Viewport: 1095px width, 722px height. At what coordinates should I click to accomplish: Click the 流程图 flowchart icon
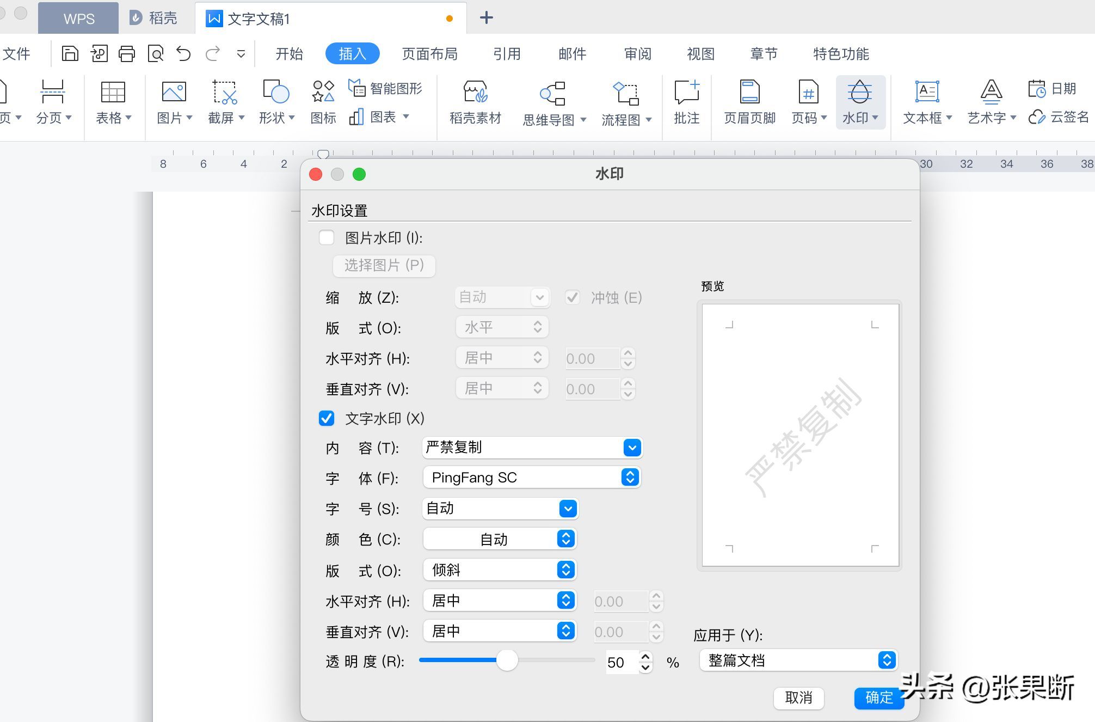pyautogui.click(x=625, y=93)
